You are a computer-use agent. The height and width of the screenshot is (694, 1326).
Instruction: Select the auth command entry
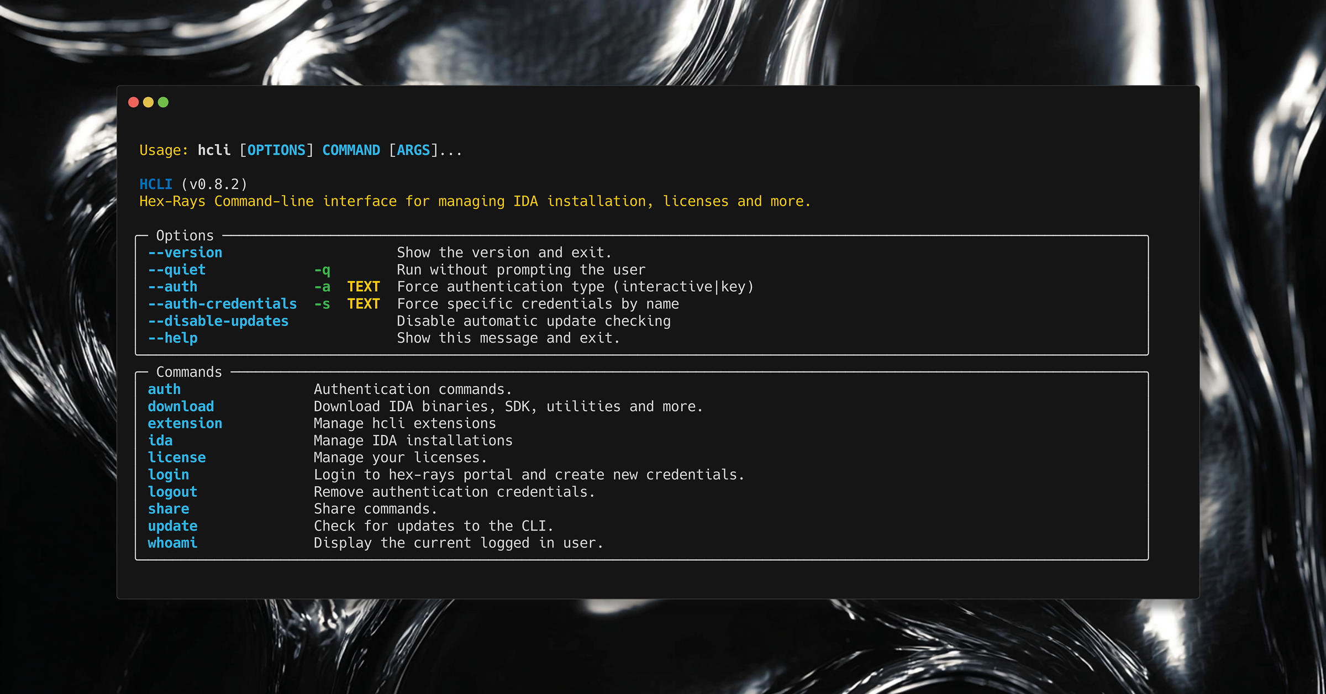(x=164, y=389)
